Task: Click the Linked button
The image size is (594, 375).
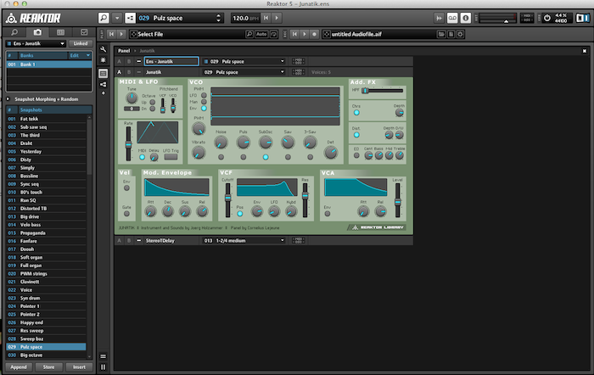Action: click(x=81, y=43)
